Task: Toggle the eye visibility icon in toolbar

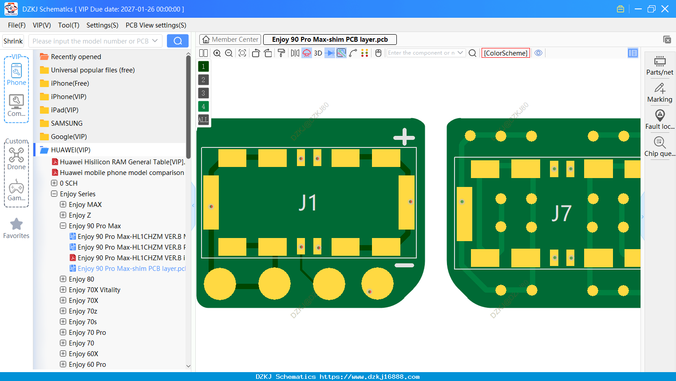Action: (538, 53)
